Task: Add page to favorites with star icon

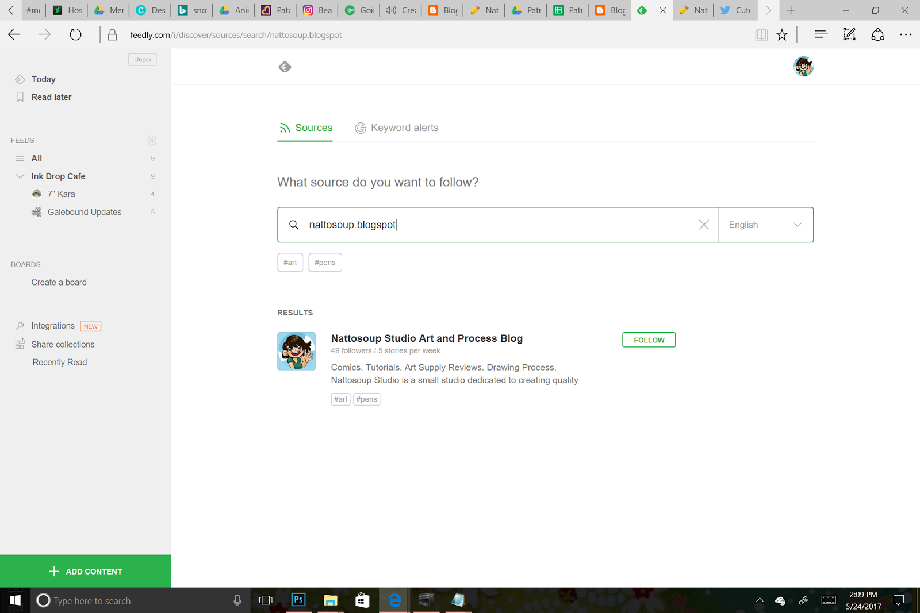Action: pyautogui.click(x=782, y=35)
